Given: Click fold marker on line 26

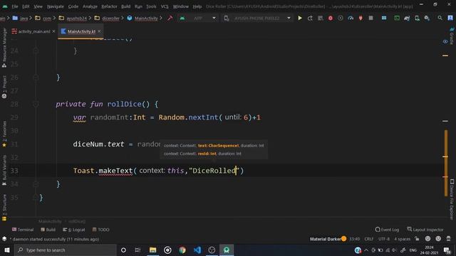Looking at the screenshot, I should coord(36,78).
